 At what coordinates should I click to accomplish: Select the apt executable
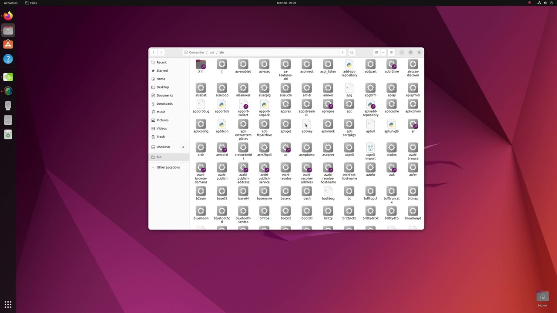349,106
